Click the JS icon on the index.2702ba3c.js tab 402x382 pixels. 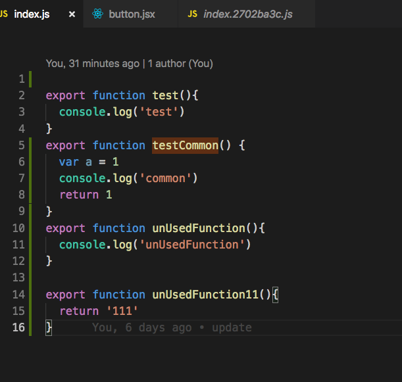[192, 14]
